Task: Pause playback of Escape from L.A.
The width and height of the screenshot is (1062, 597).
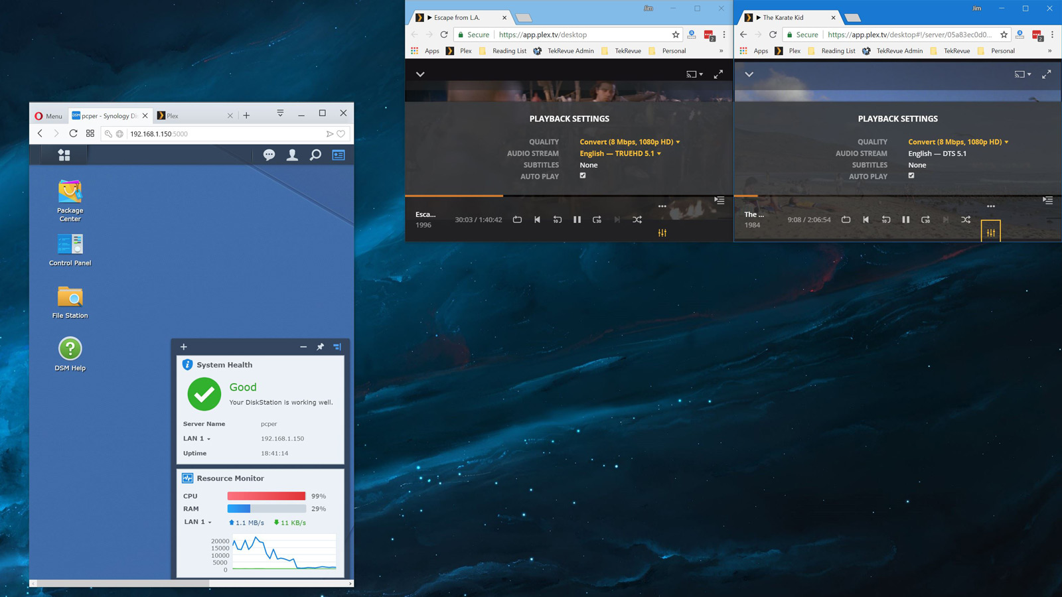Action: [x=577, y=220]
